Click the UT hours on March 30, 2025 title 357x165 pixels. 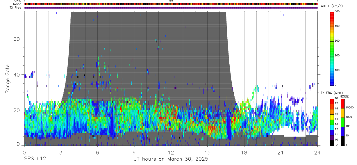171,159
